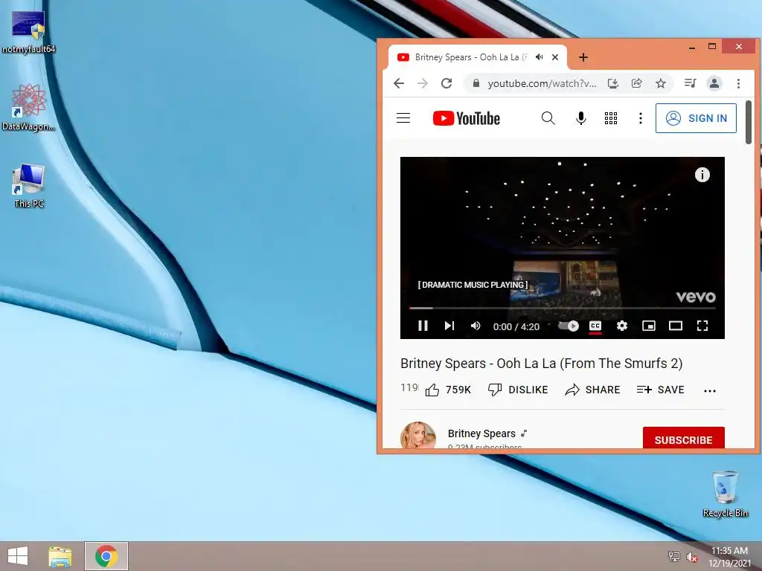Bookmark this tab with star
The width and height of the screenshot is (762, 571).
[x=661, y=83]
